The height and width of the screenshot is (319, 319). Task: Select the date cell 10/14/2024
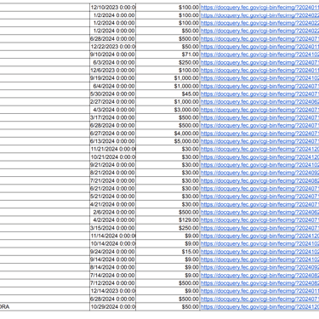click(x=113, y=243)
